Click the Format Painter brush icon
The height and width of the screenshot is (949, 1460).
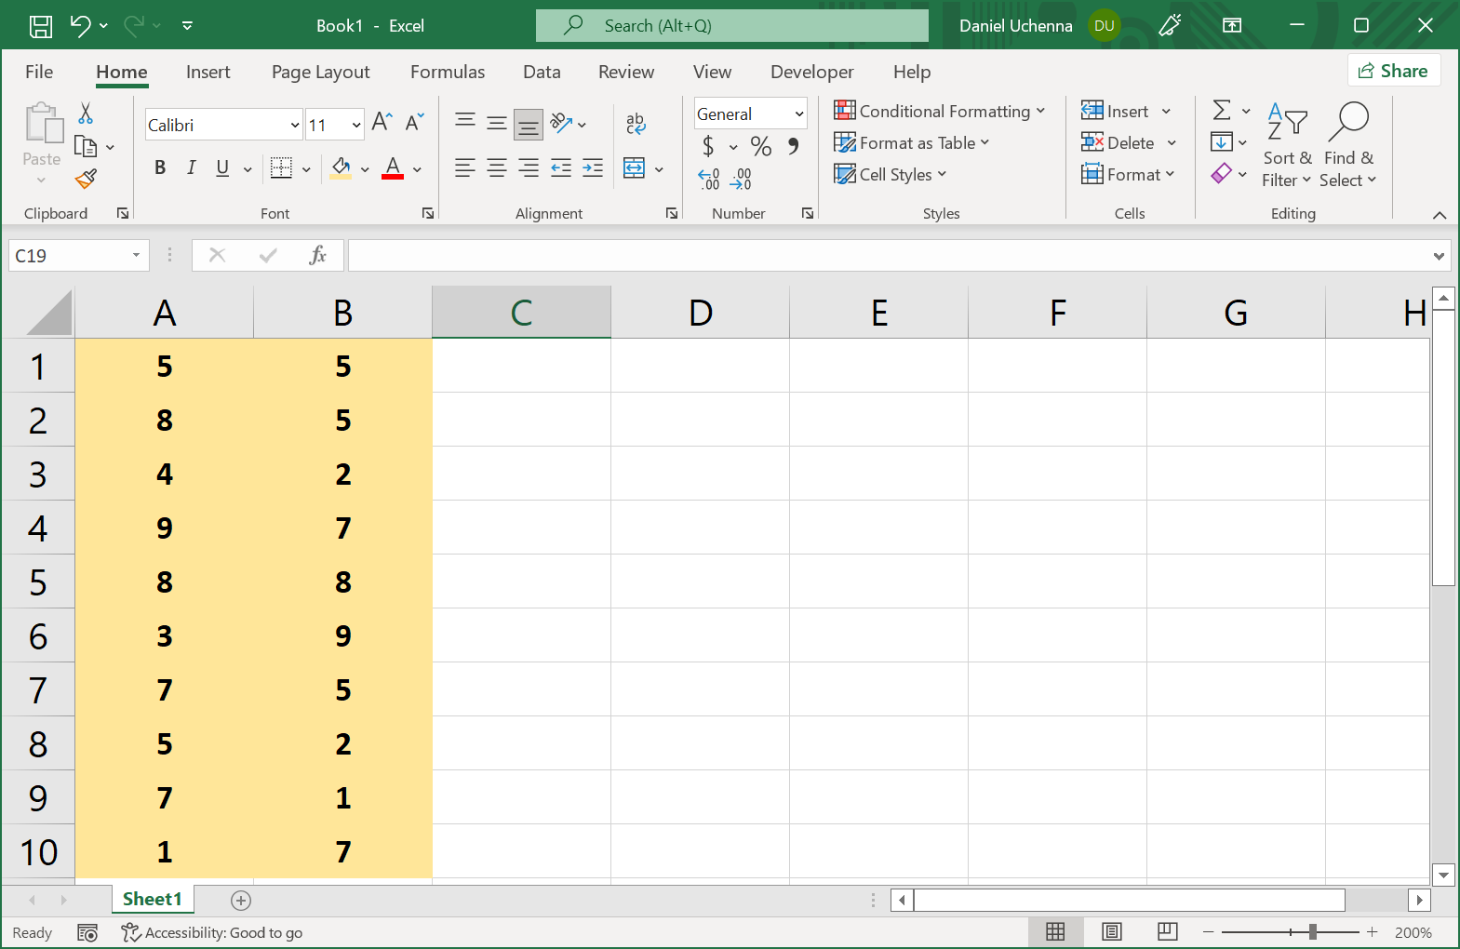click(x=87, y=179)
